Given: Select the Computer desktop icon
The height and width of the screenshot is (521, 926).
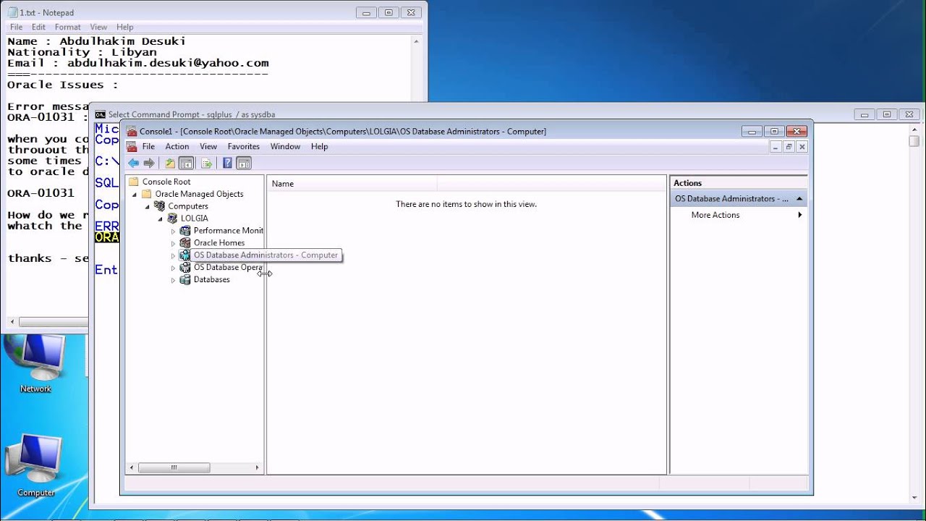Looking at the screenshot, I should (x=35, y=466).
